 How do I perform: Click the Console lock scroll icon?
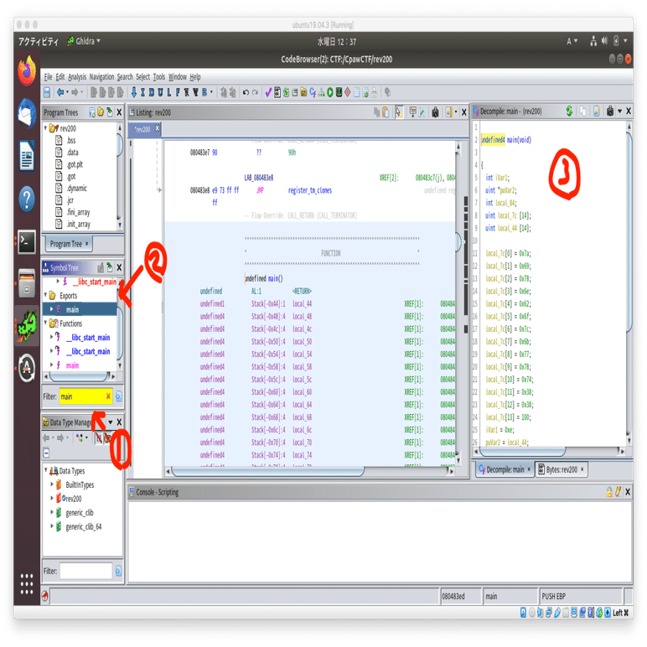tap(609, 492)
